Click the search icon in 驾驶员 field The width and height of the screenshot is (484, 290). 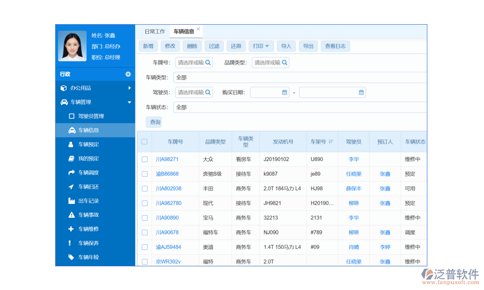(x=208, y=92)
